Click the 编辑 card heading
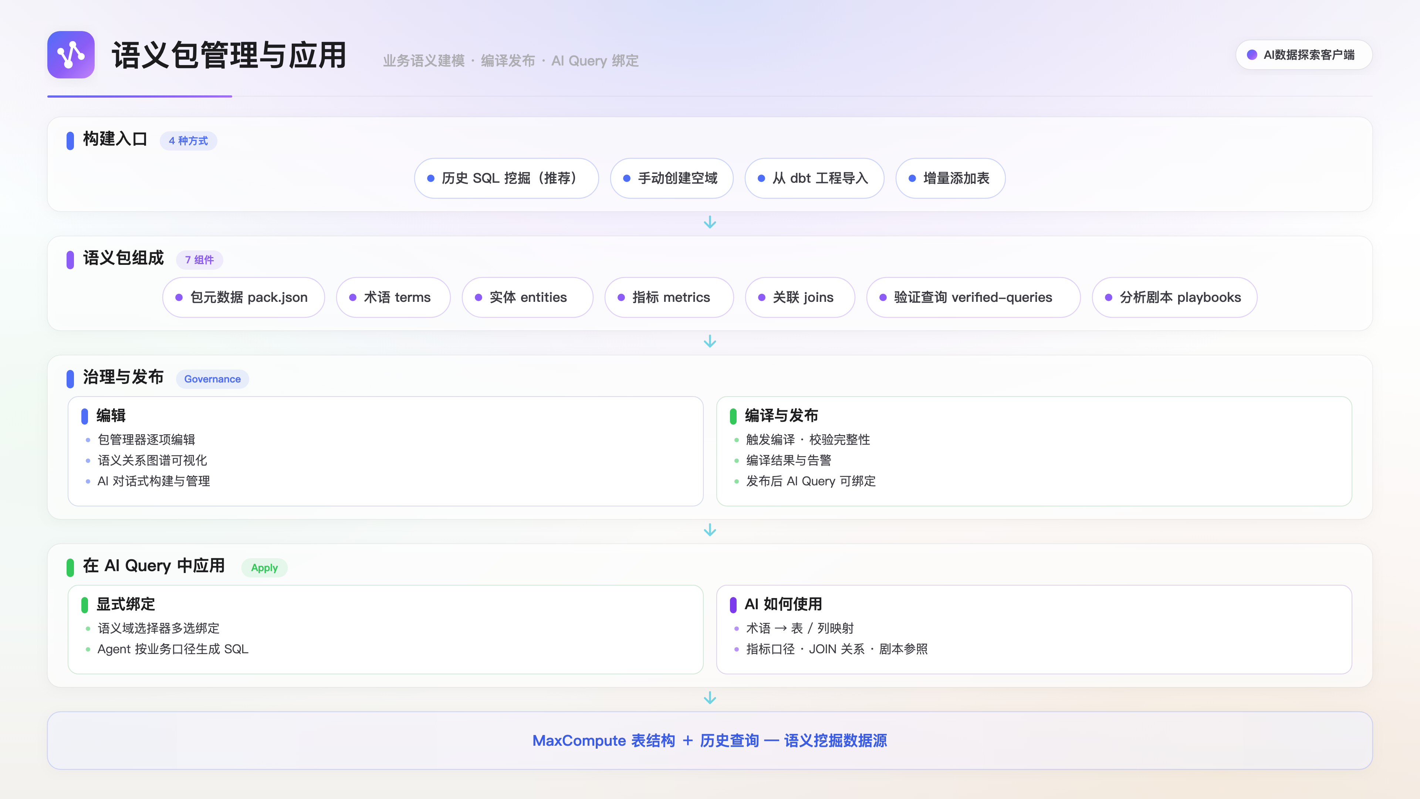1420x799 pixels. (x=111, y=415)
